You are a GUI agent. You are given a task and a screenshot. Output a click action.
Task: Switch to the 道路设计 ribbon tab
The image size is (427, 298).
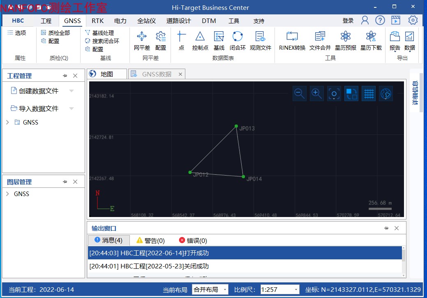(178, 21)
